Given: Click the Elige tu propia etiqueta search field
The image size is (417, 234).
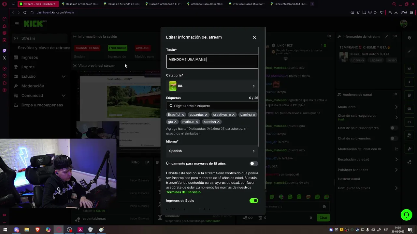Looking at the screenshot, I should 212,106.
